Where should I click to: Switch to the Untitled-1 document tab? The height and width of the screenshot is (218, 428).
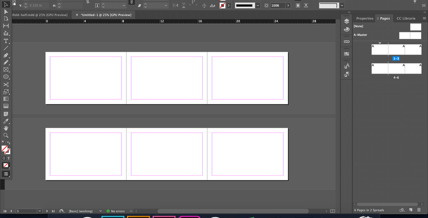point(106,15)
